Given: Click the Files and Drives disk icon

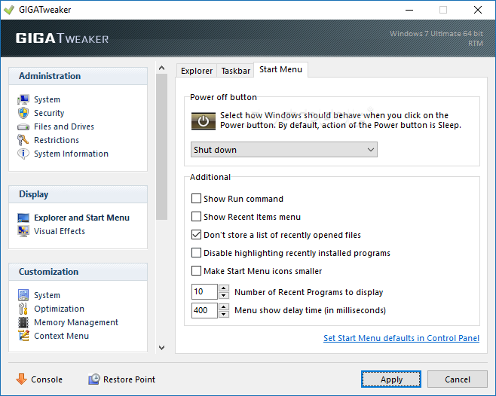Looking at the screenshot, I should (23, 127).
